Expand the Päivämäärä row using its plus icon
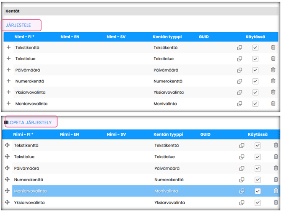281x211 pixels. (8, 70)
